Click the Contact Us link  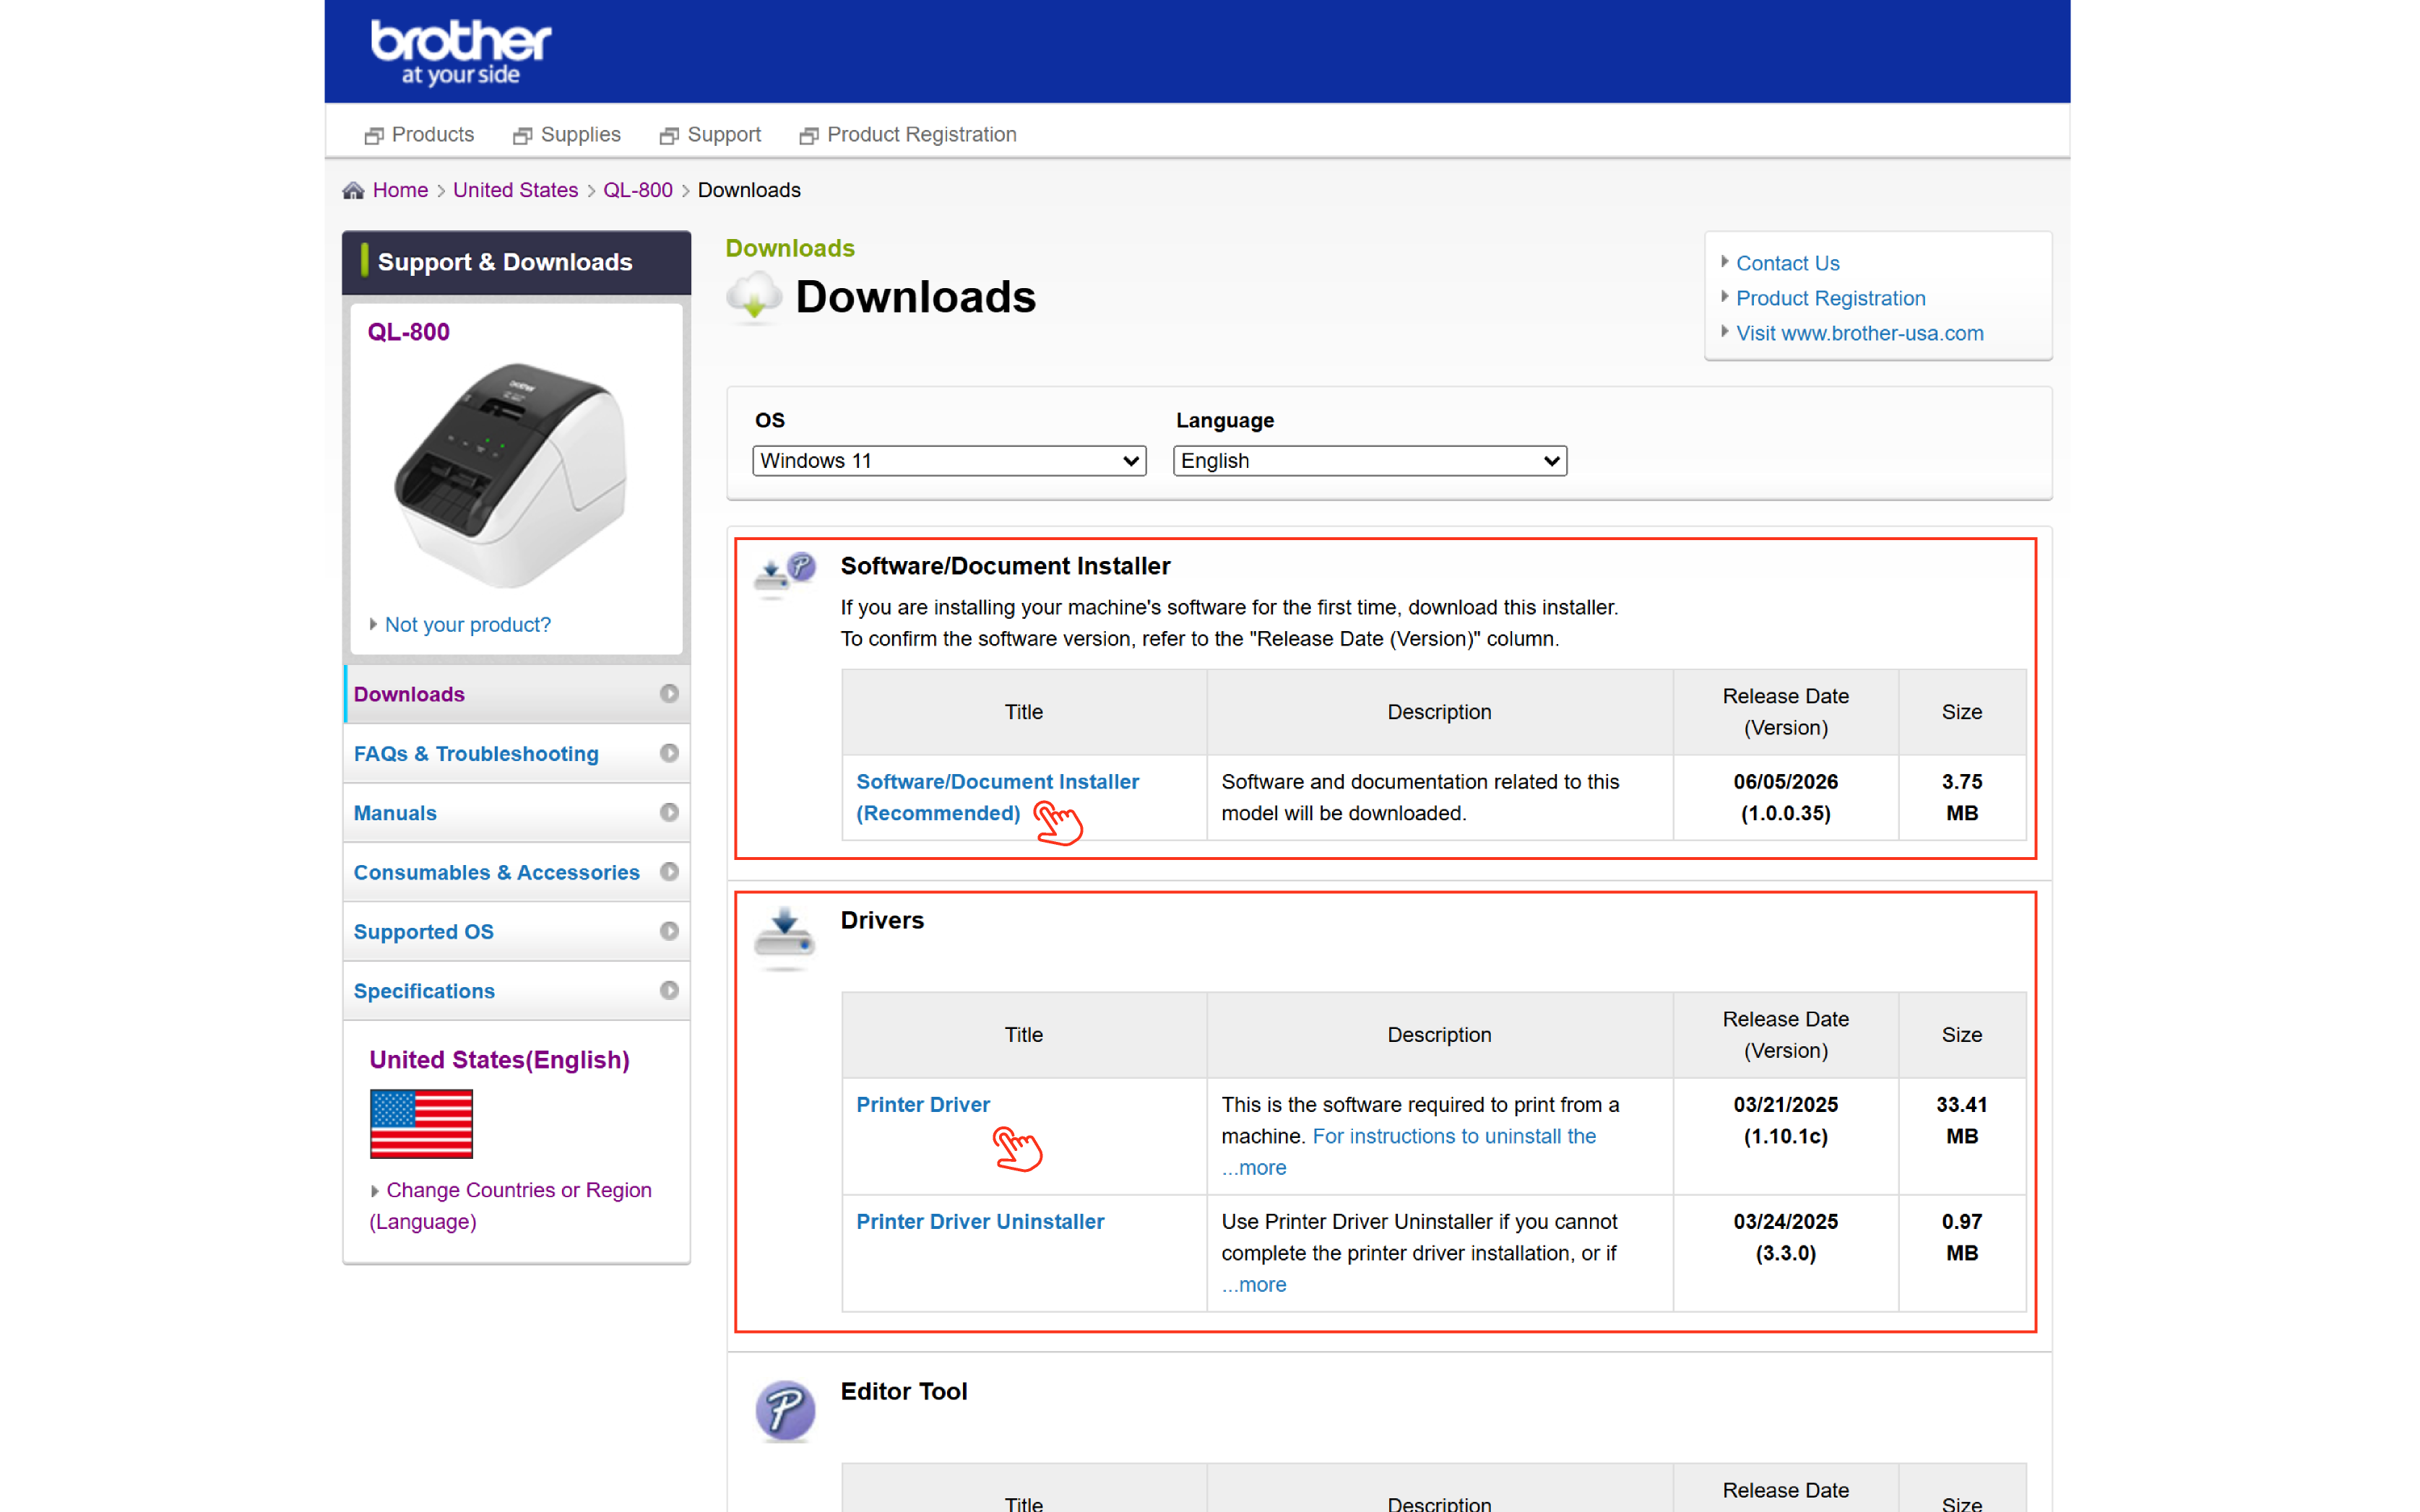pos(1786,263)
